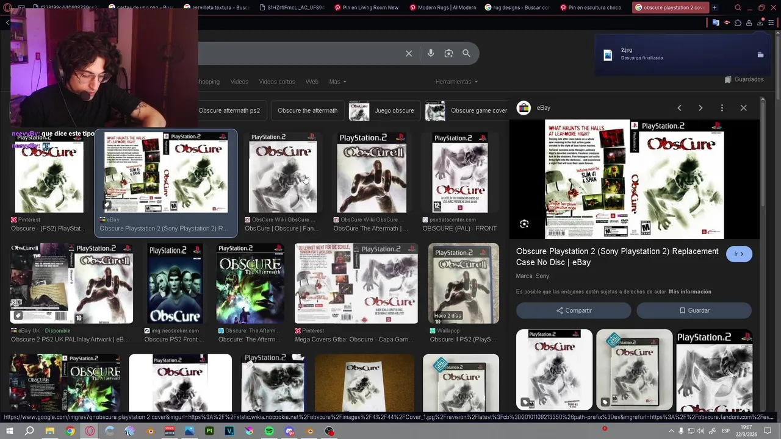The width and height of the screenshot is (781, 439).
Task: Open the Guardados saved items link
Action: tap(744, 79)
